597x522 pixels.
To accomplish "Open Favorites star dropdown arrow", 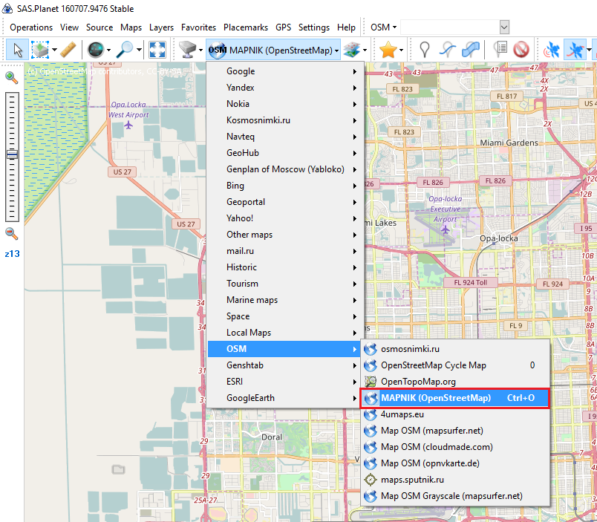I will [401, 50].
